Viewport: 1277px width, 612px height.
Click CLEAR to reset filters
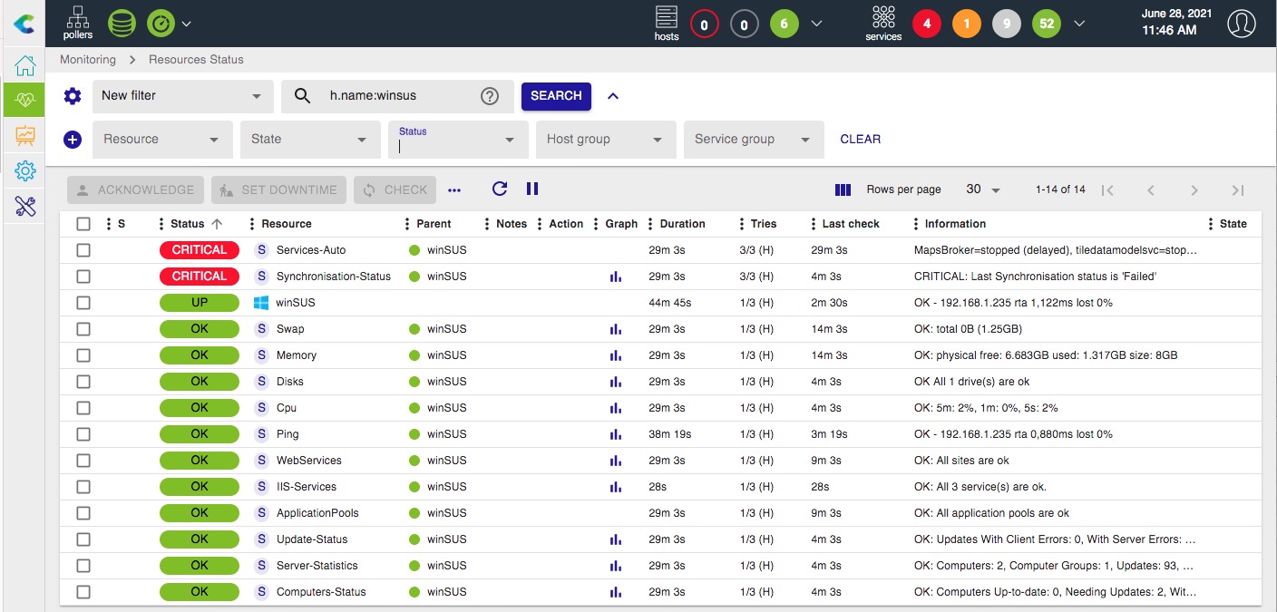pyautogui.click(x=860, y=140)
